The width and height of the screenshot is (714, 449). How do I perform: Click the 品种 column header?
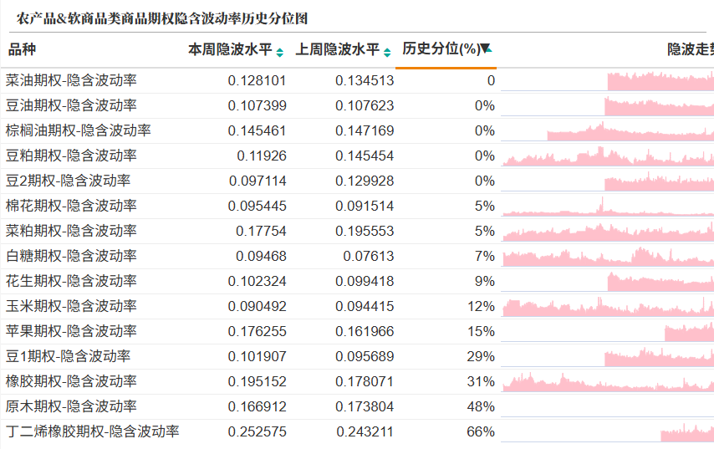(22, 49)
